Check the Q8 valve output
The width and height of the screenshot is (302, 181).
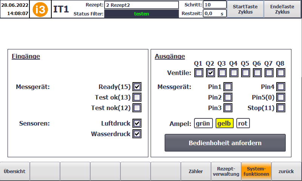coord(280,72)
